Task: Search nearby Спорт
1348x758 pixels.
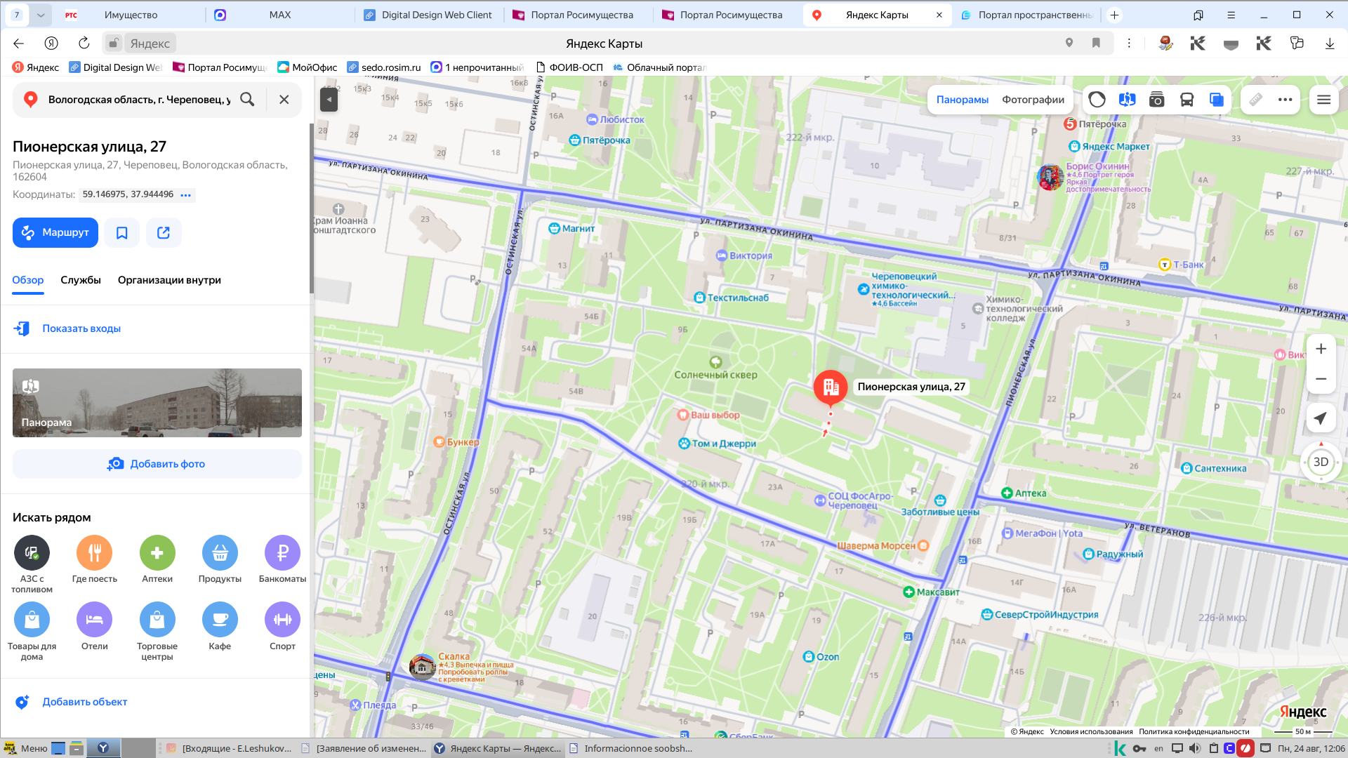Action: click(x=282, y=627)
